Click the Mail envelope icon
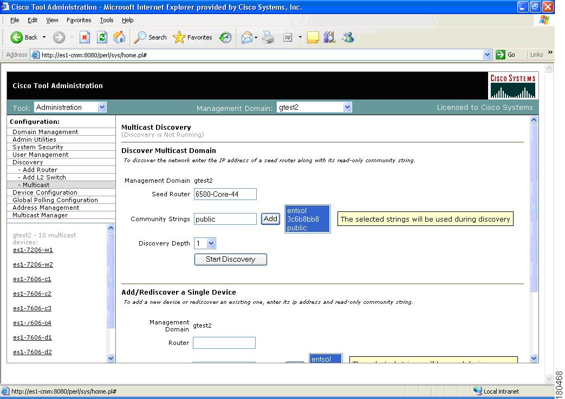 247,37
